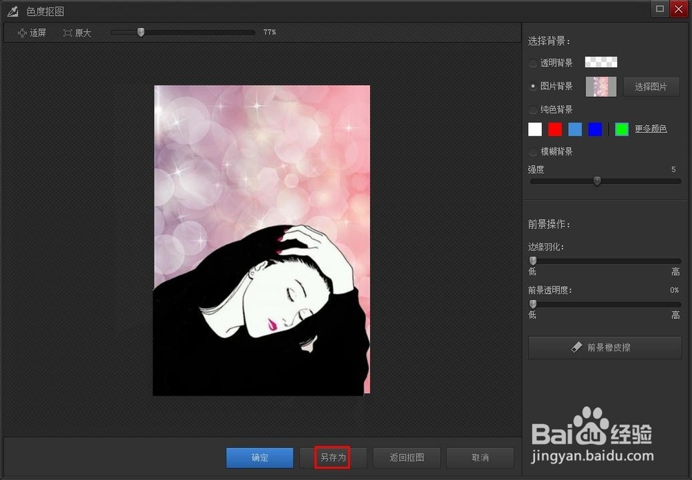Click the 取消 cancel button

[480, 457]
